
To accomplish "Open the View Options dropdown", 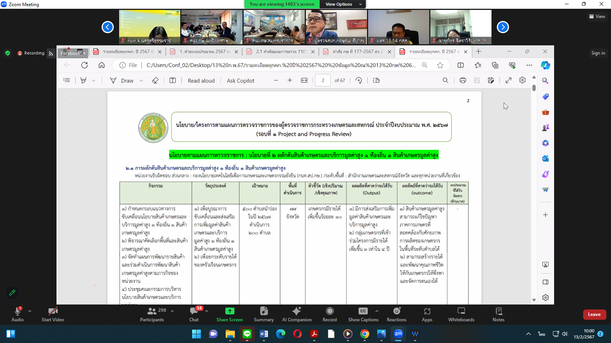I will click(x=343, y=4).
